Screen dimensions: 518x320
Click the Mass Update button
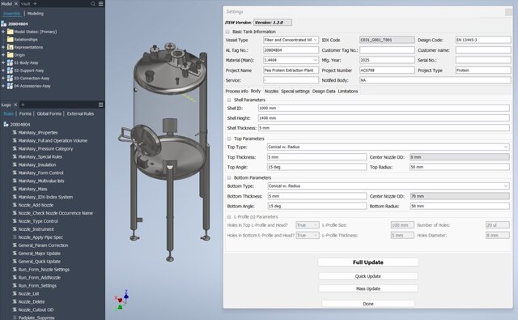368,288
